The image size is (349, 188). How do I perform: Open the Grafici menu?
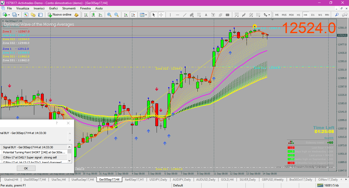point(53,8)
